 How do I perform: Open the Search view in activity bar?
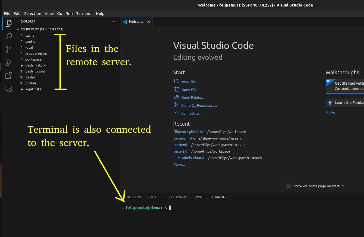point(8,36)
